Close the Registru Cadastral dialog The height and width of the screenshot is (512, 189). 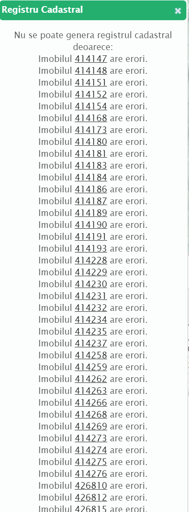(x=178, y=11)
